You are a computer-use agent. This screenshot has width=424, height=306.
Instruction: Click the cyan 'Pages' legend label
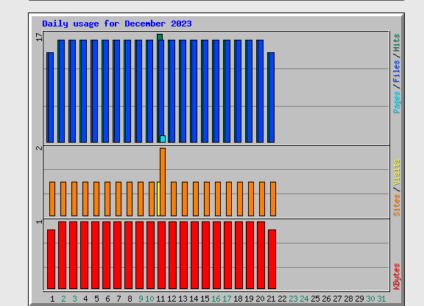397,102
